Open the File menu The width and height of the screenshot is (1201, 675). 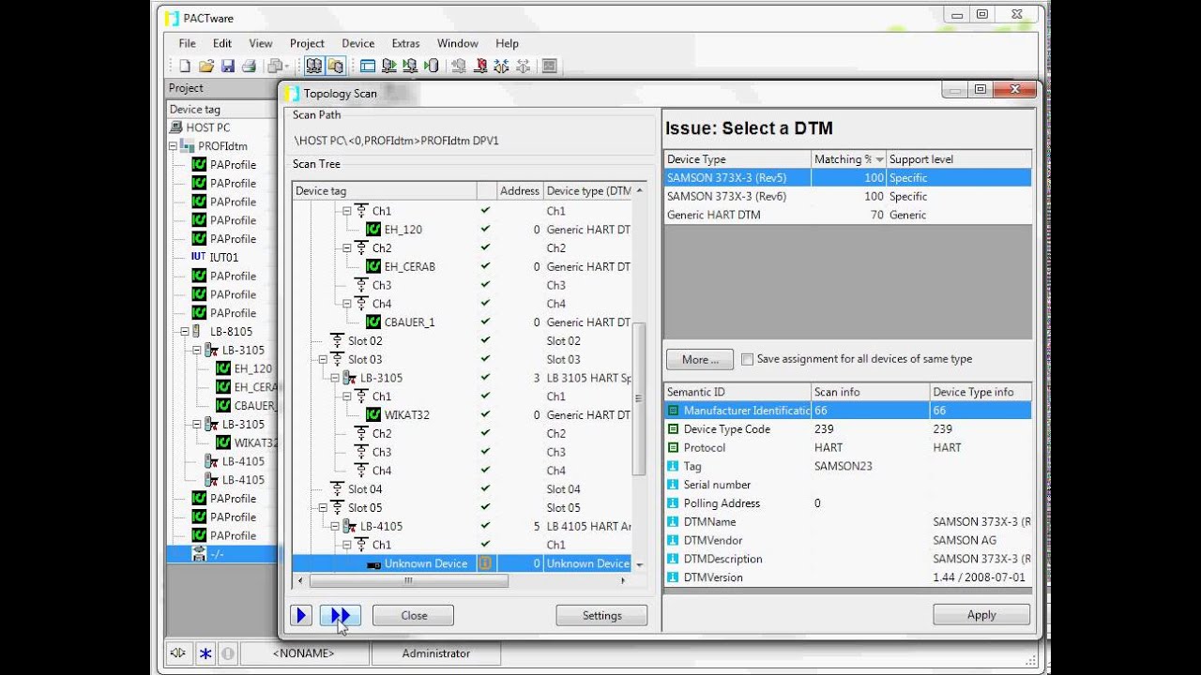pos(188,43)
